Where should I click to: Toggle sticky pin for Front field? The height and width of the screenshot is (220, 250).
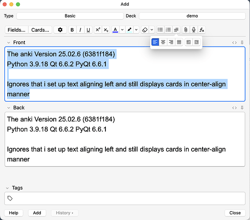click(242, 43)
